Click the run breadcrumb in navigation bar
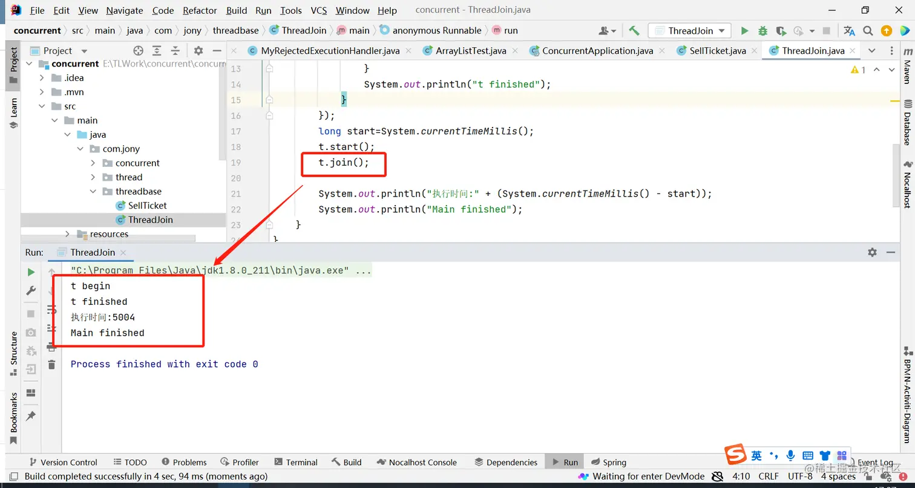Screen dimensions: 915x488 coord(505,31)
